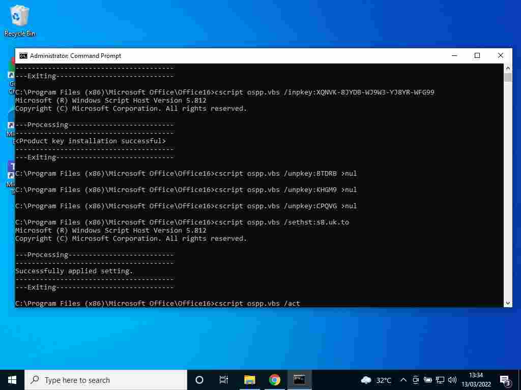Click the 'Successfully applied setting.' line
The image size is (521, 390).
click(x=74, y=271)
